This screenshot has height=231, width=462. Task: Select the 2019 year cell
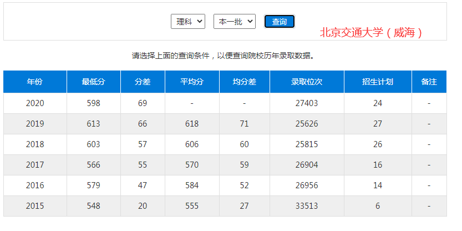[x=35, y=124]
